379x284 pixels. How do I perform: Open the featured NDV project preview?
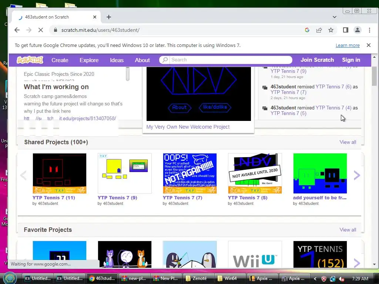(199, 94)
